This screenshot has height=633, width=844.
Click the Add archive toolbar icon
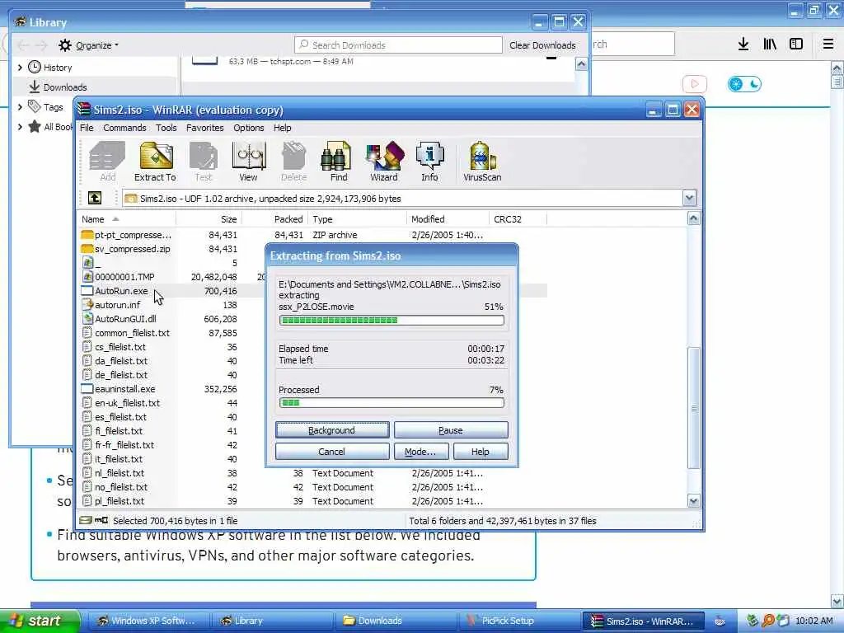tap(107, 162)
